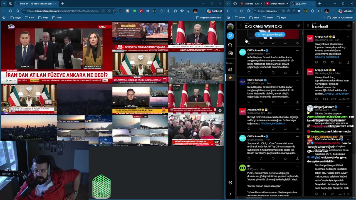Switch to the KickPeek browser tab
Screen dimensions: 356x200
(x=252, y=4)
